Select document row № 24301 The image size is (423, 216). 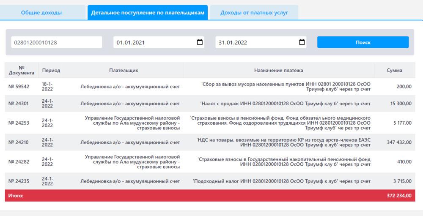(x=19, y=104)
